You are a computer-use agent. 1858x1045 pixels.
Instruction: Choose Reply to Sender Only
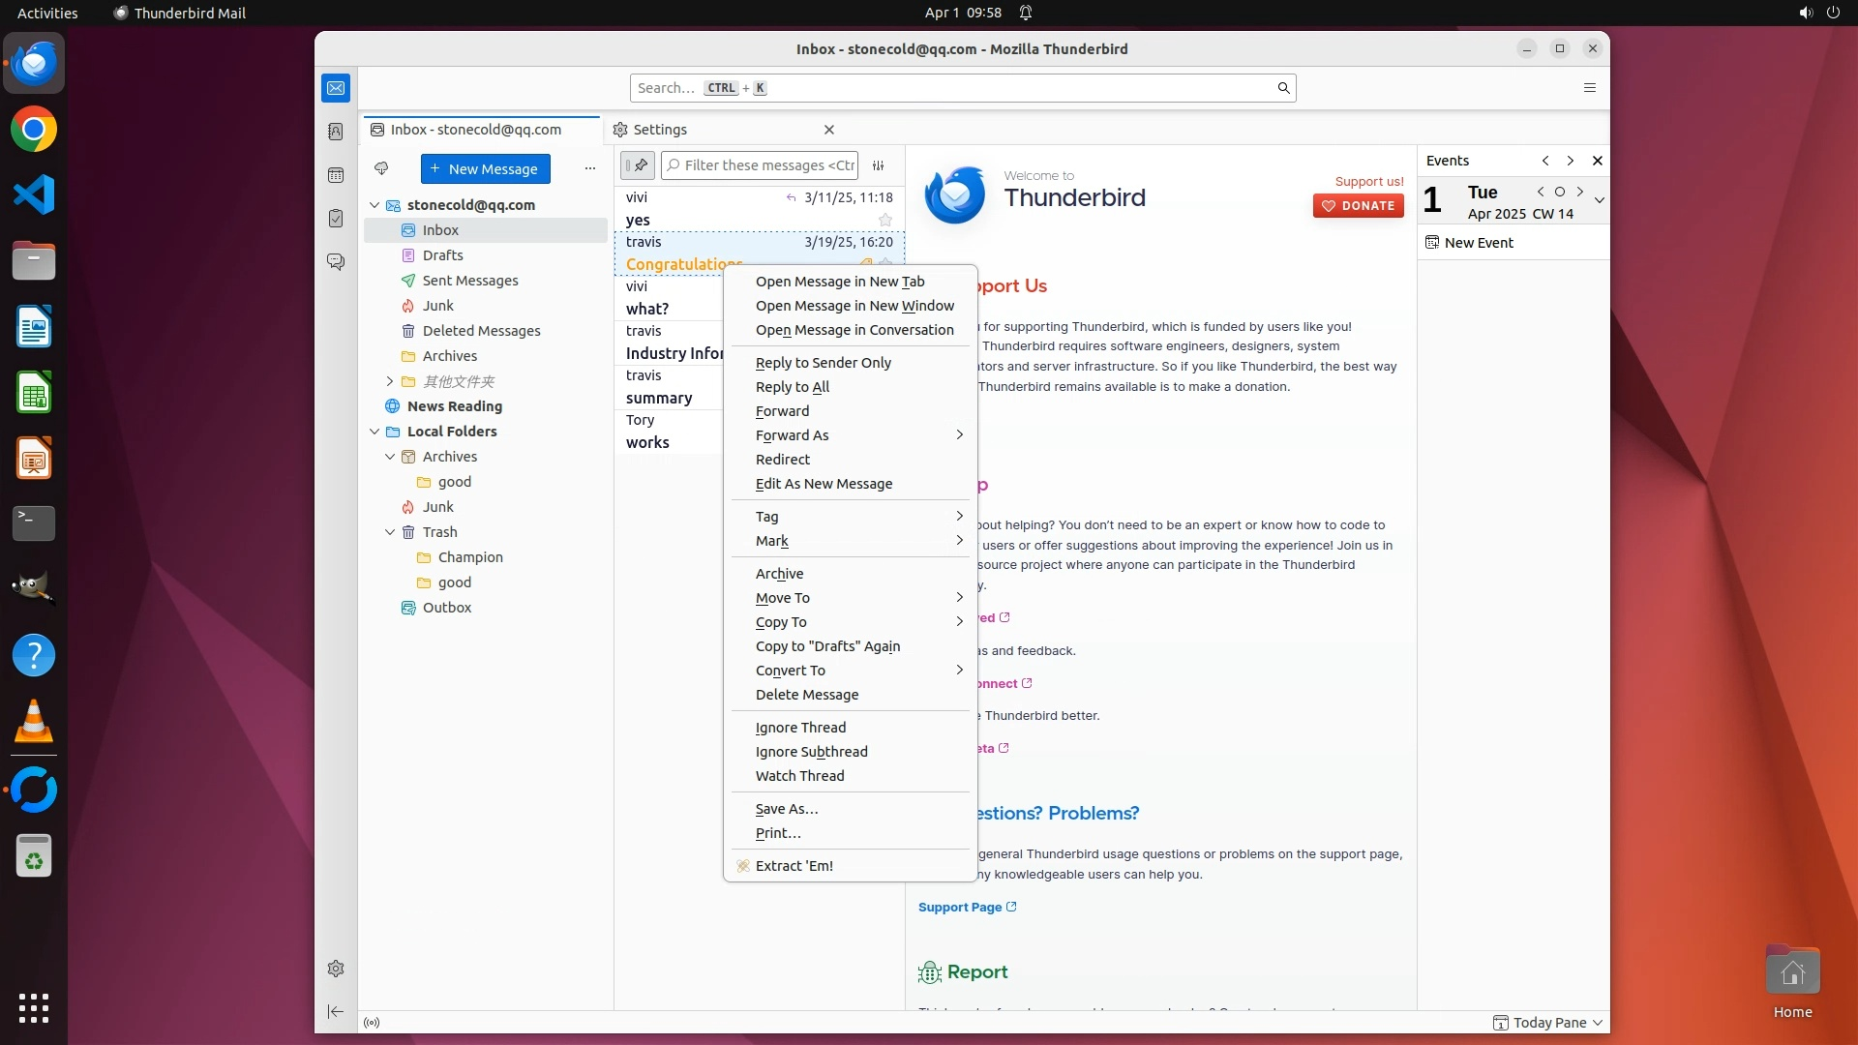click(823, 363)
